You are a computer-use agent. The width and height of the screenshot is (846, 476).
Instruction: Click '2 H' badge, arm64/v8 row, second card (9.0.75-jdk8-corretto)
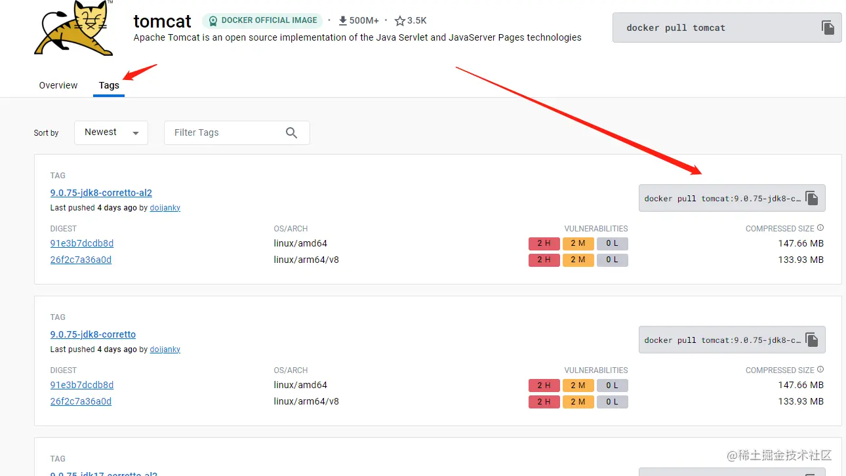coord(544,401)
